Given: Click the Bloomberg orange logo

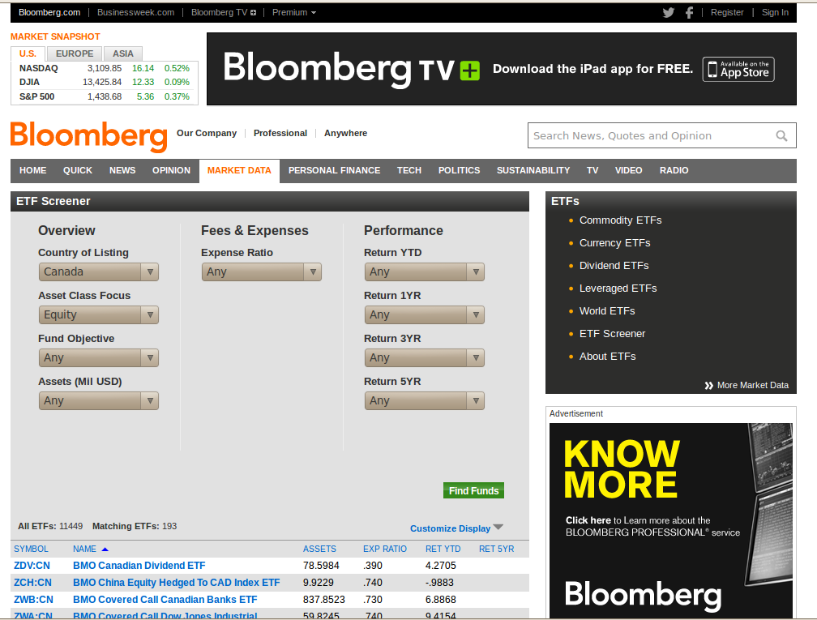Looking at the screenshot, I should click(88, 136).
